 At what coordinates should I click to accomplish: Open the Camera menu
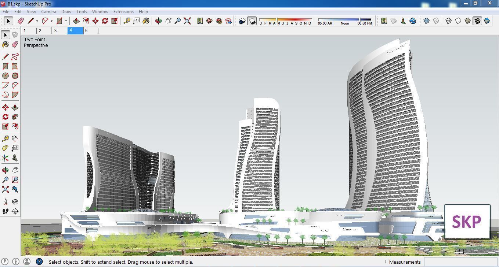48,12
